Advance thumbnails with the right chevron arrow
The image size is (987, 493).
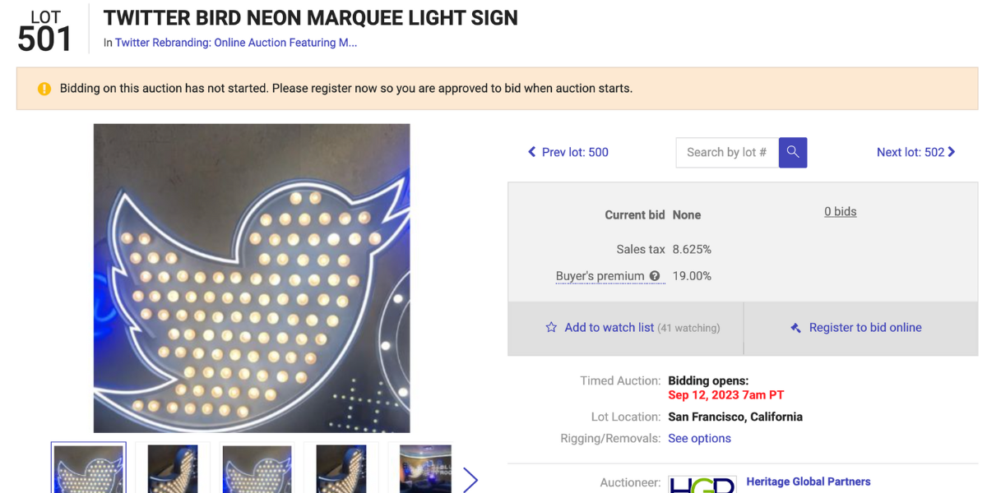pyautogui.click(x=470, y=479)
